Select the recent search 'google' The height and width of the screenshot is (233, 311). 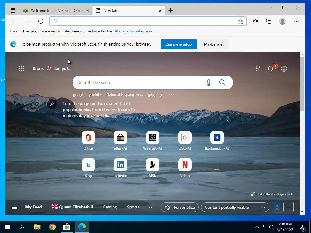tap(79, 95)
